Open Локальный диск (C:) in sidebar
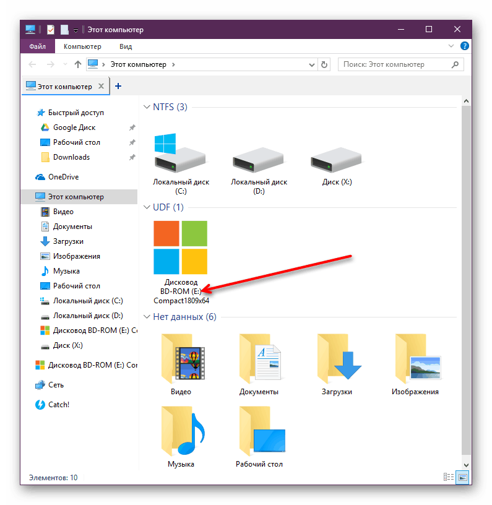Screen dimensions: 492x505 [82, 301]
